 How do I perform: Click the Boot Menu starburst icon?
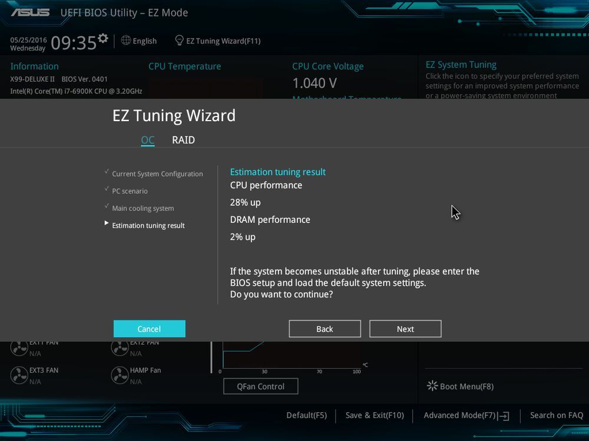point(432,386)
